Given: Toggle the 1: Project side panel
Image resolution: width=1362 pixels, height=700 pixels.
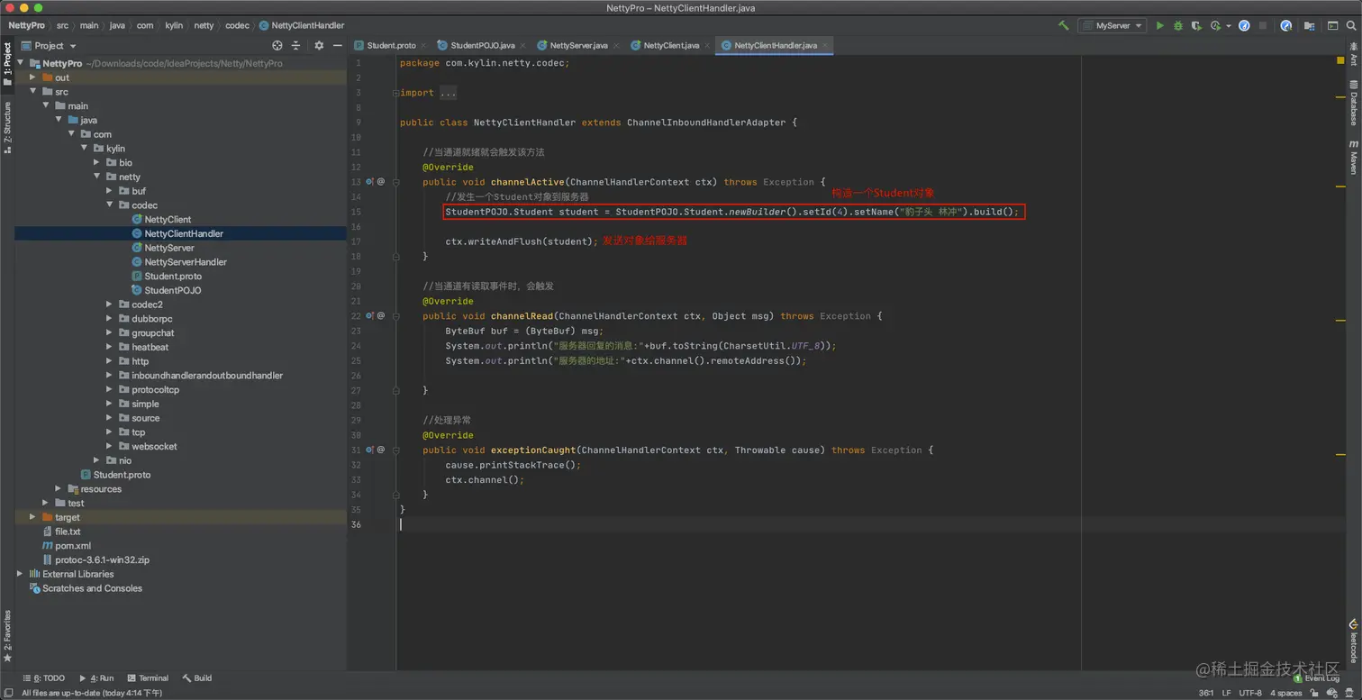Looking at the screenshot, I should pyautogui.click(x=7, y=65).
